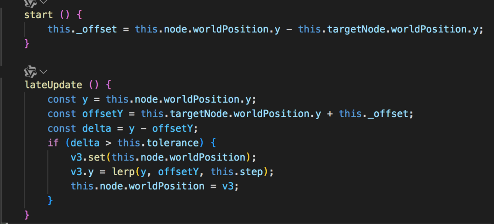494x224 pixels.
Task: Click the closing brace of start method
Action: [x=27, y=44]
